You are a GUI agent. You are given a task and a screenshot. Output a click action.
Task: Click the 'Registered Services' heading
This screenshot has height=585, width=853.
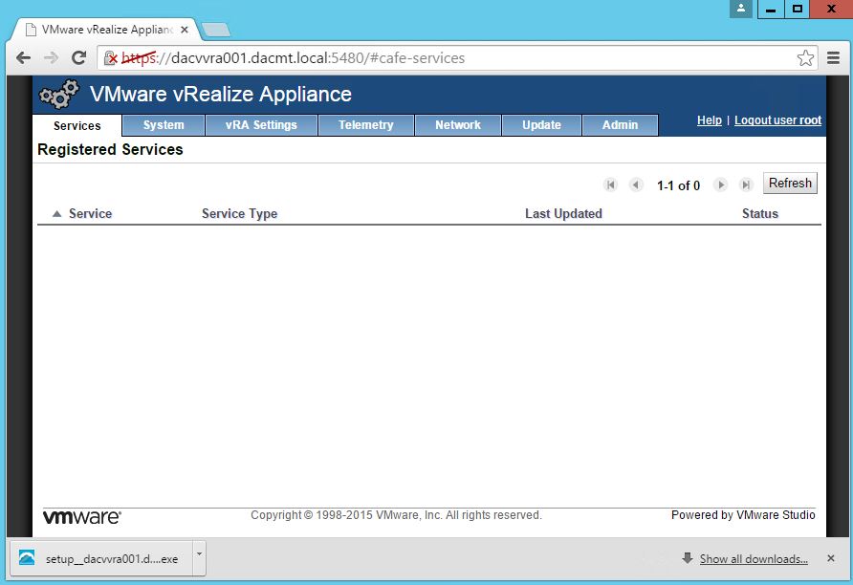[x=110, y=149]
